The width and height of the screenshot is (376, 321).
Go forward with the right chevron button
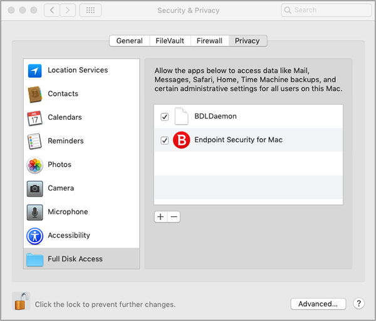point(68,10)
